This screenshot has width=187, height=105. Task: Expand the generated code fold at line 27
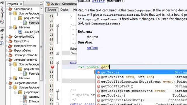click(58, 53)
